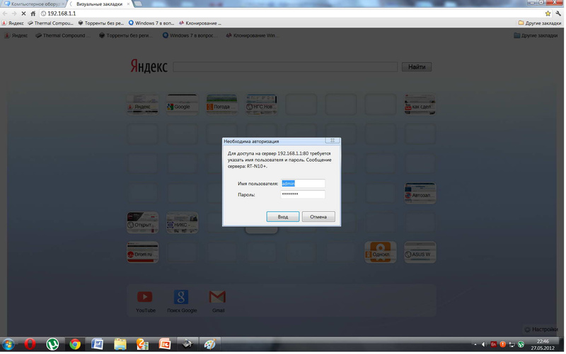
Task: Open the Windows 7 bookmark in the bar
Action: [x=151, y=23]
